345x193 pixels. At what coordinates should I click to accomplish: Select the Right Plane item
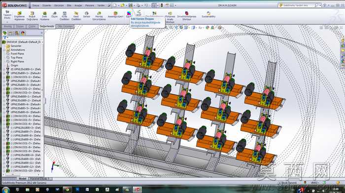click(x=17, y=62)
